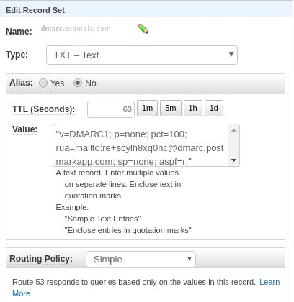Click the Alias label
This screenshot has height=302, width=294.
pyautogui.click(x=21, y=83)
